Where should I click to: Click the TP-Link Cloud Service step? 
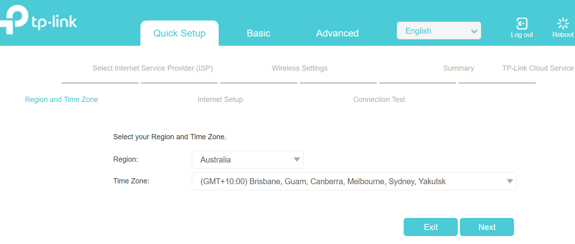pyautogui.click(x=538, y=68)
